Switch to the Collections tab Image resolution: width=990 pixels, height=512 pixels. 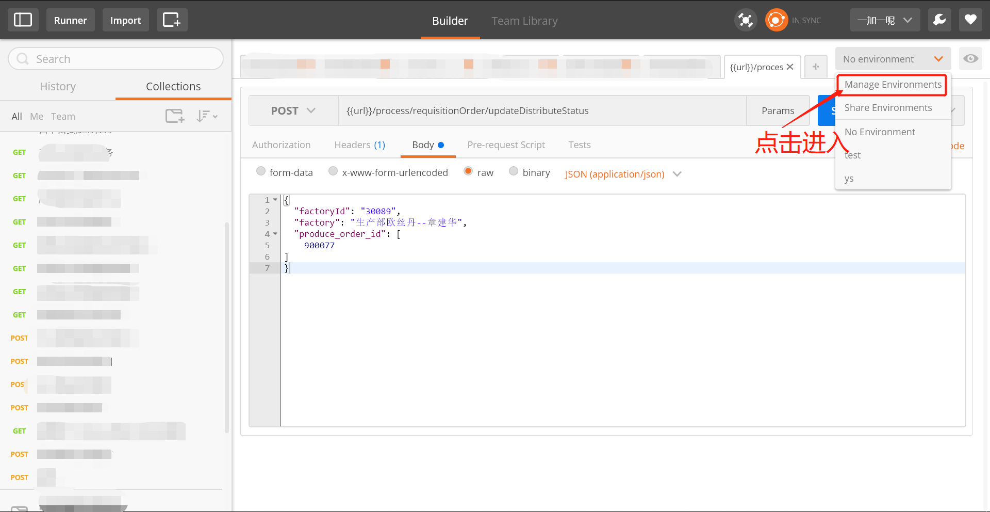pyautogui.click(x=173, y=86)
